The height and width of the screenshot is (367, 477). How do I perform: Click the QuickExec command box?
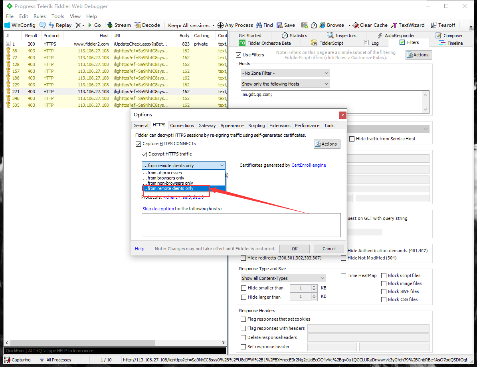tap(115, 351)
